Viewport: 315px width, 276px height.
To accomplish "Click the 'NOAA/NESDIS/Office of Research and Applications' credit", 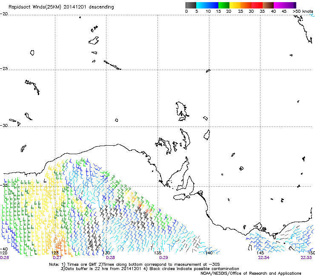I will click(251, 273).
